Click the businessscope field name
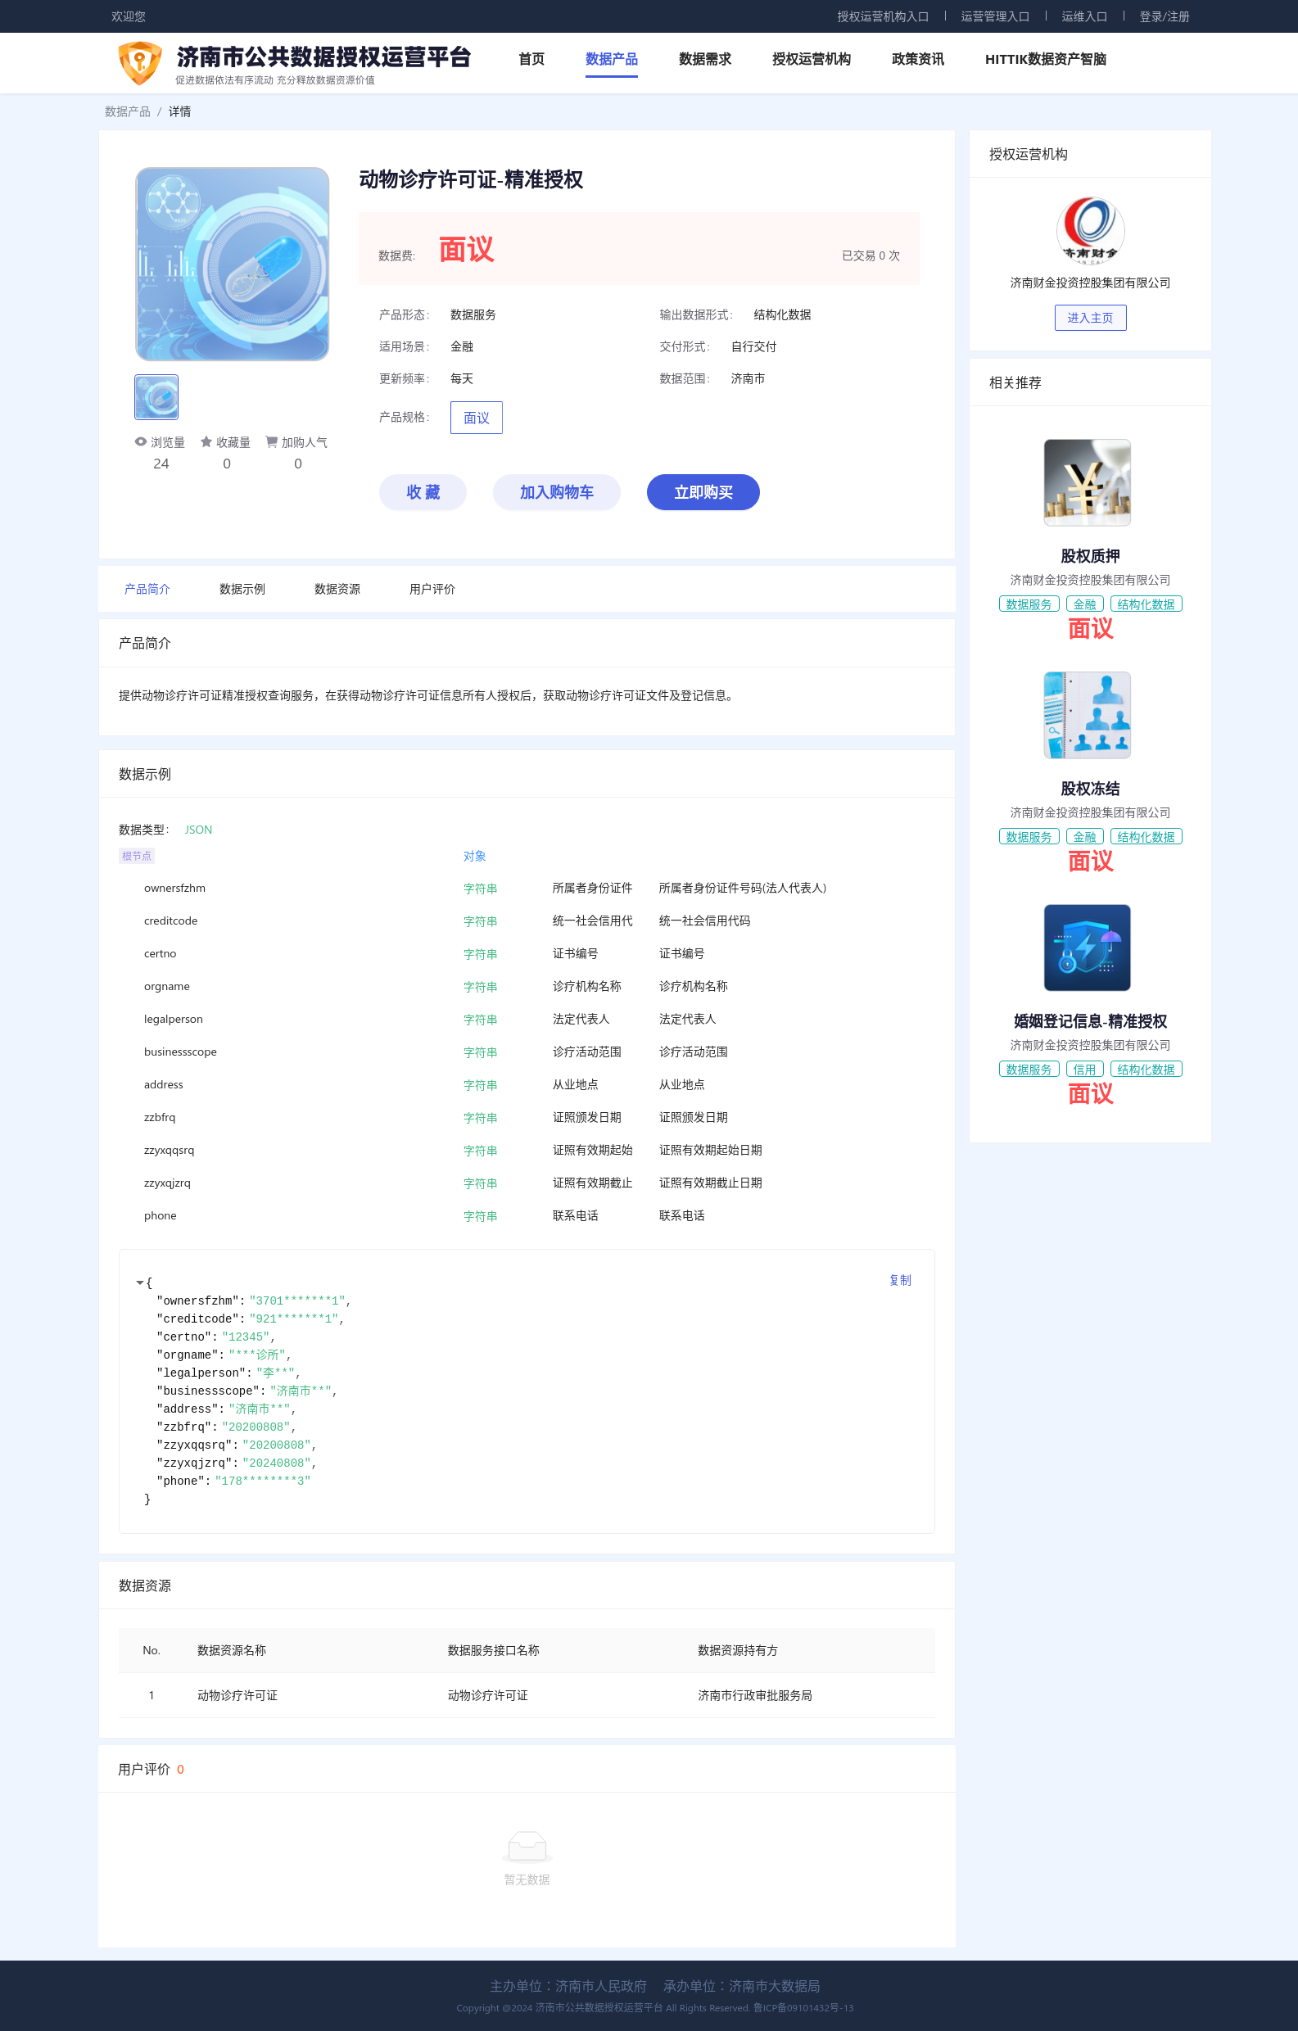Screen dimensions: 1298x2031 click(x=180, y=1052)
